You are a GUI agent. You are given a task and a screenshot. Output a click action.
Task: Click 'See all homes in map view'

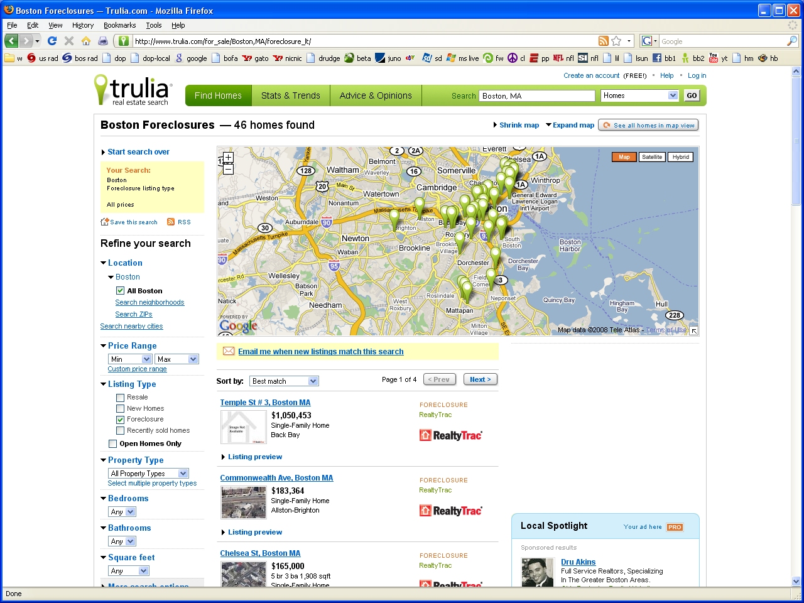[x=648, y=125]
